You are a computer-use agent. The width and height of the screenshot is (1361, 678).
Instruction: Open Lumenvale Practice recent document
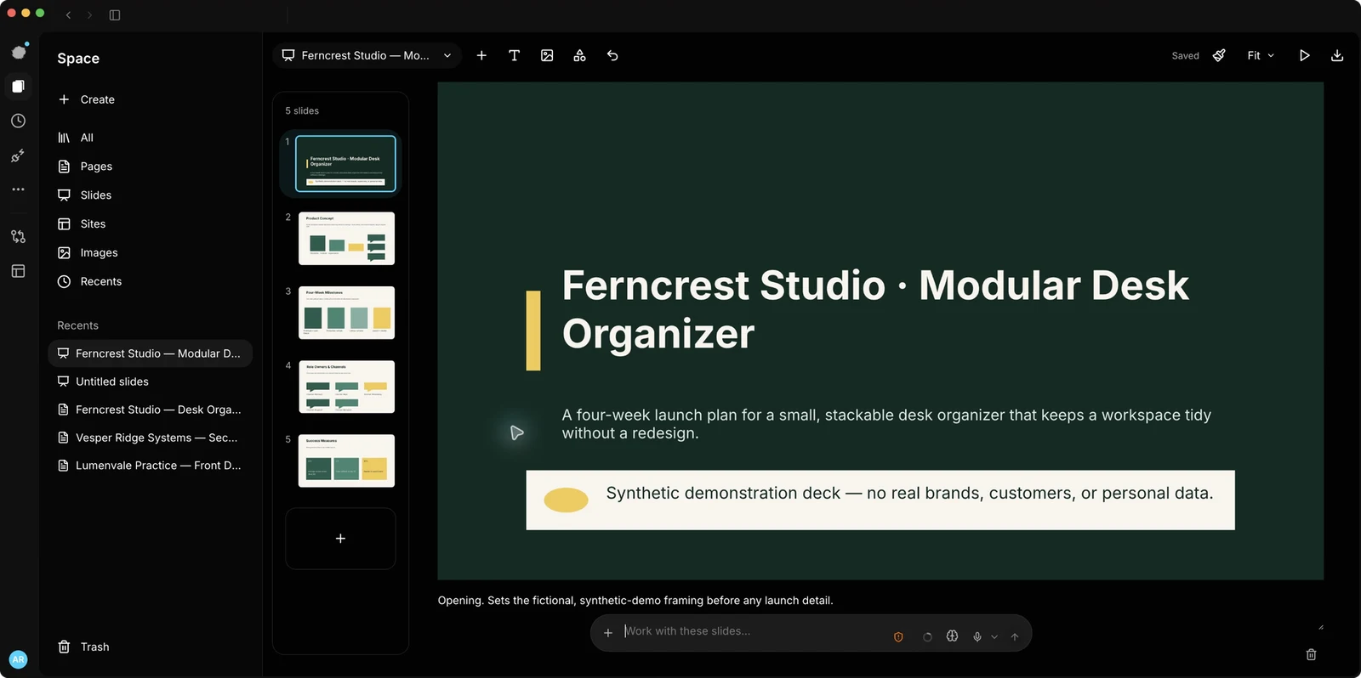tap(150, 466)
